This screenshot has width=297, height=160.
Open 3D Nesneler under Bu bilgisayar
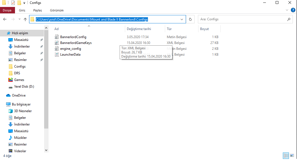tap(23, 111)
